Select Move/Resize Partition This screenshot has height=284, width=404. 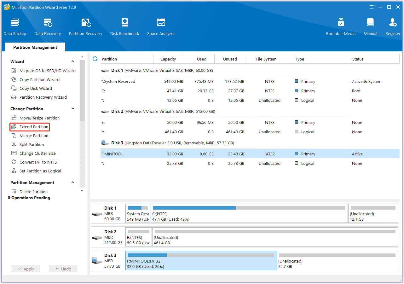(x=38, y=118)
